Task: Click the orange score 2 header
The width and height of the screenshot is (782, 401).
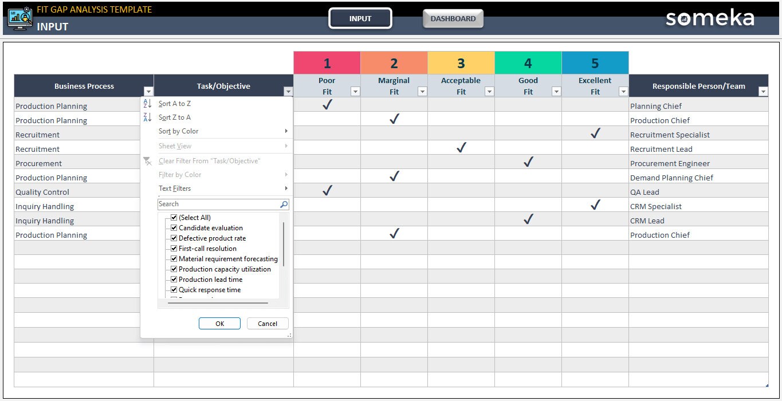Action: [x=394, y=63]
